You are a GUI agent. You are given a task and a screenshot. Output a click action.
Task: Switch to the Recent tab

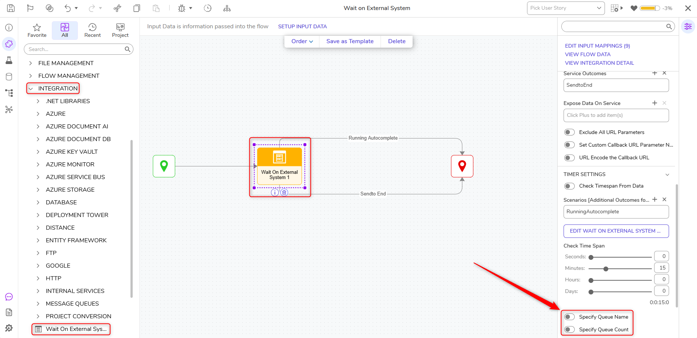point(92,31)
